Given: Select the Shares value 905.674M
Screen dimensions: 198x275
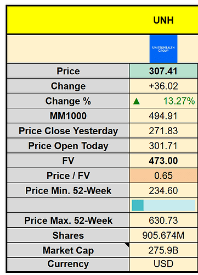Looking at the screenshot, I should pyautogui.click(x=163, y=235).
